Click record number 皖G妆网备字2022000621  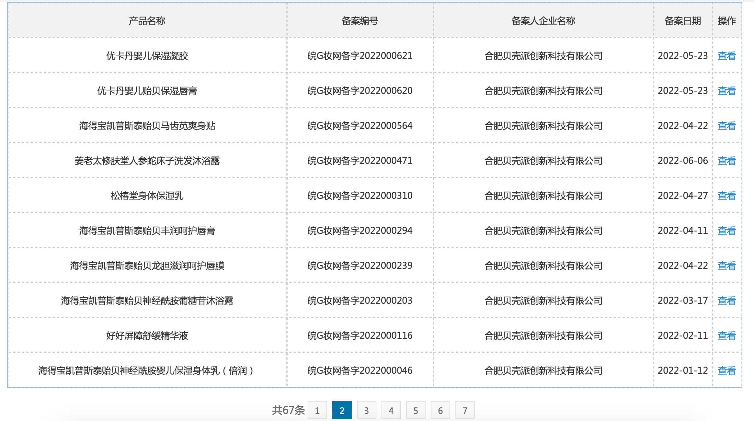[360, 56]
